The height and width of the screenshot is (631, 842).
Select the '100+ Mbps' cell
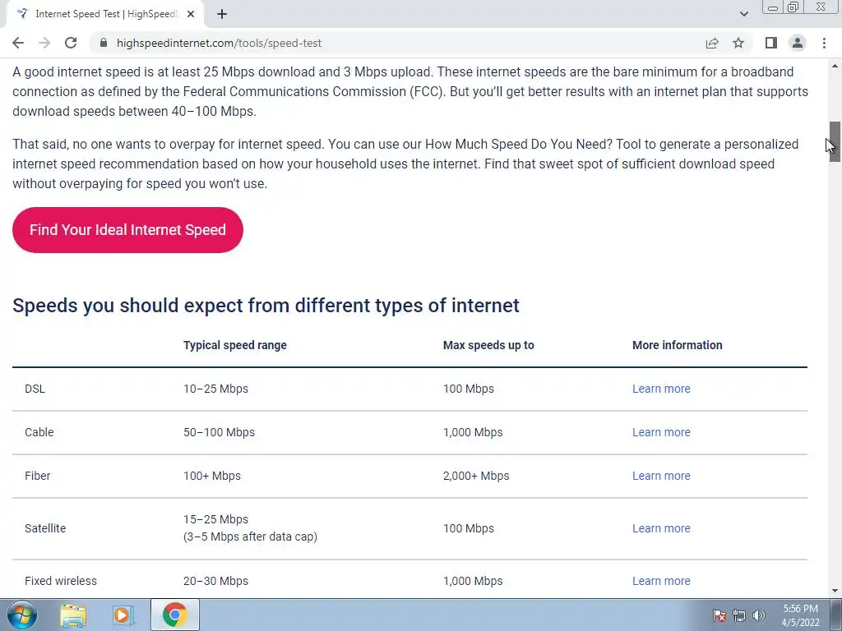point(211,476)
